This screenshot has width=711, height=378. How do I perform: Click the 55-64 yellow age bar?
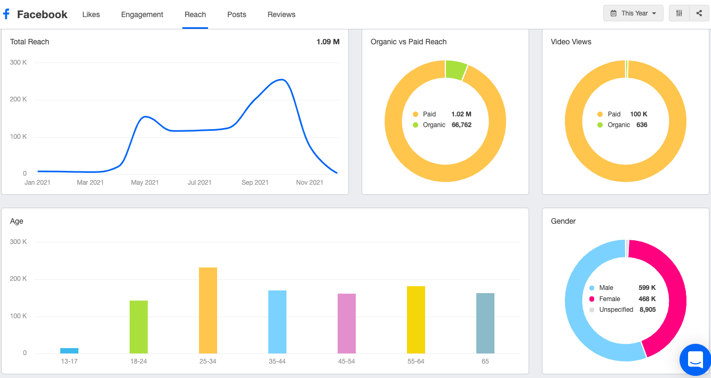pyautogui.click(x=416, y=320)
